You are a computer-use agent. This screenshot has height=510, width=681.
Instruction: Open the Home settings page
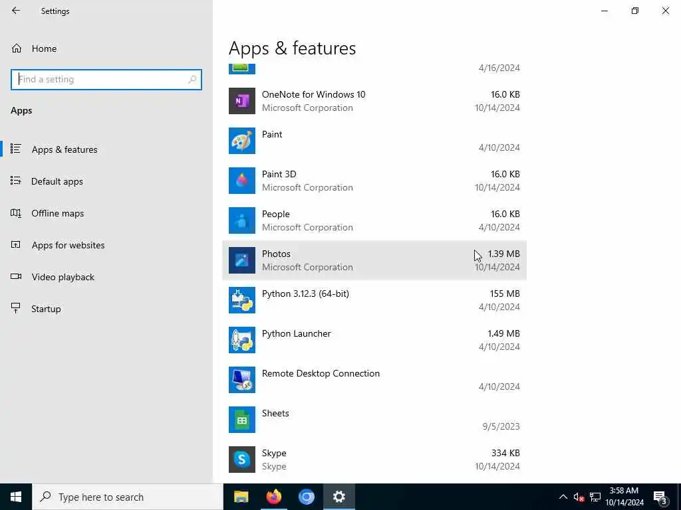[x=106, y=48]
